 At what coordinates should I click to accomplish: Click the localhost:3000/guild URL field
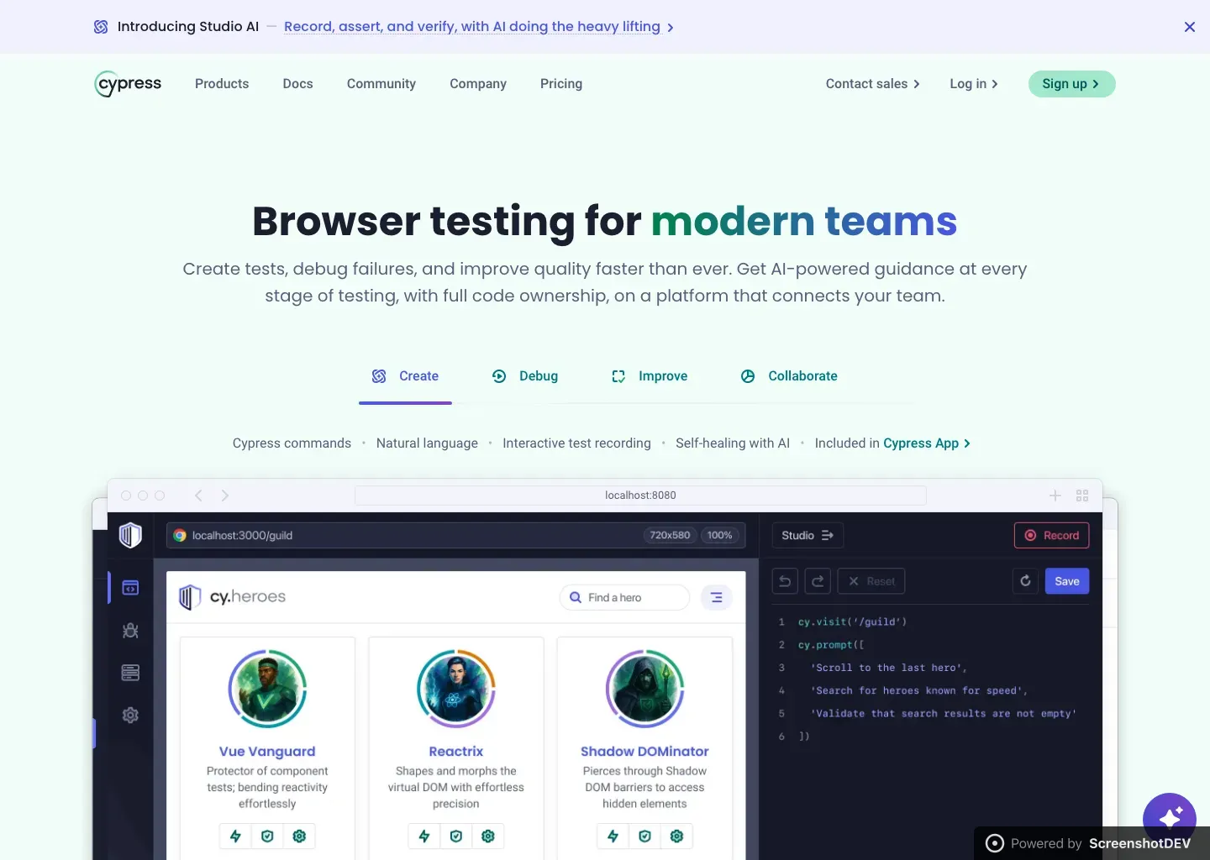(456, 535)
